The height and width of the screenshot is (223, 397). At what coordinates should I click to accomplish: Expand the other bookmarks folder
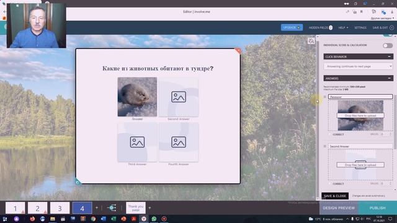[382, 18]
